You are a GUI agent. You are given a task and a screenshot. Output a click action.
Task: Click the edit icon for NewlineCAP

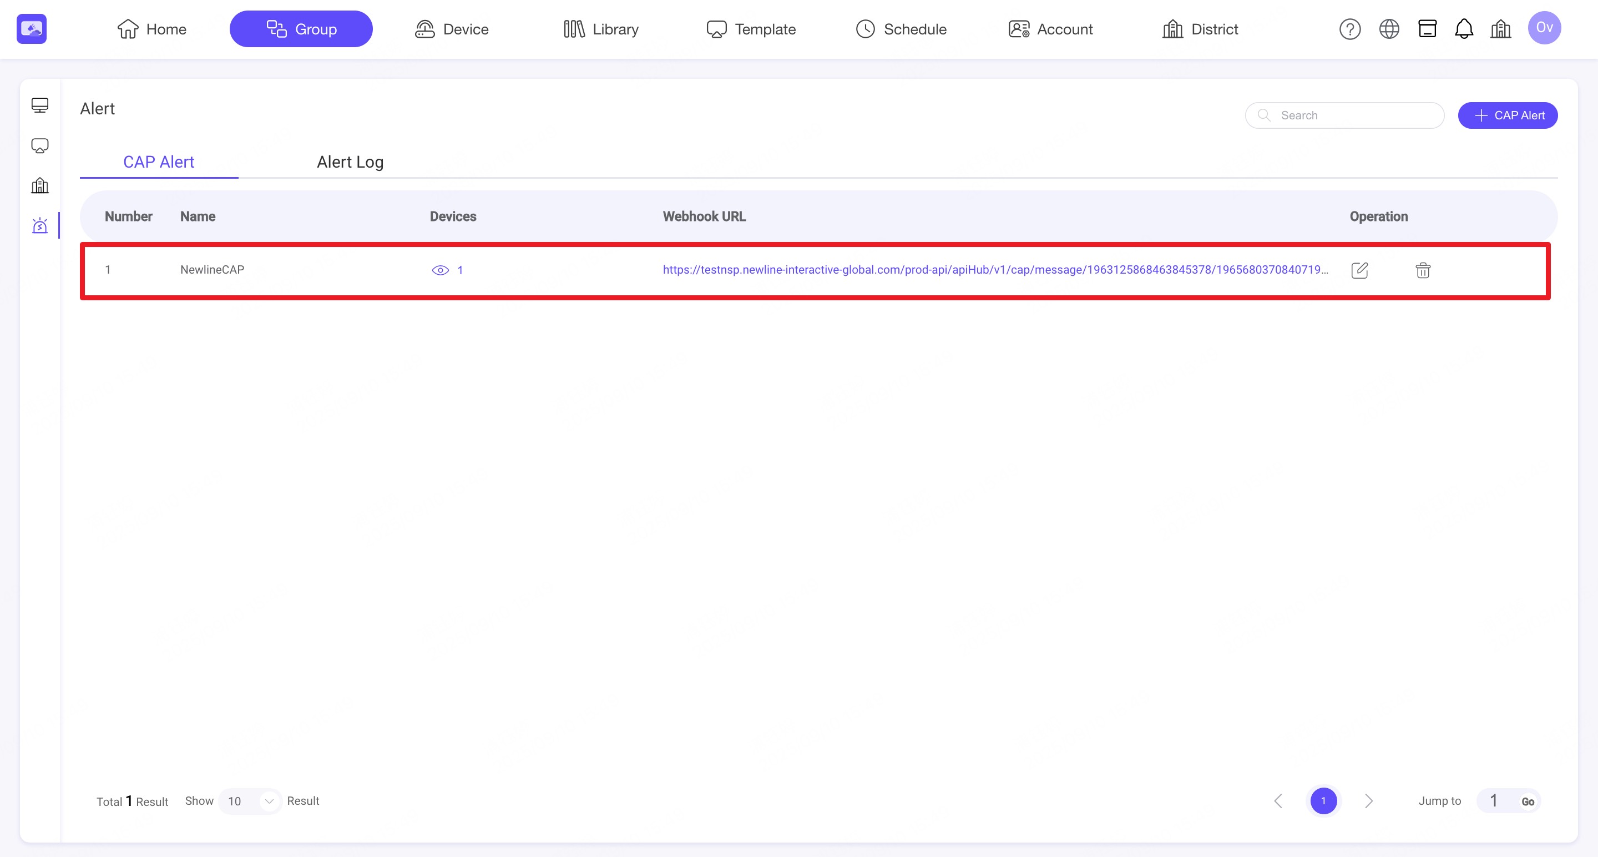[1359, 270]
